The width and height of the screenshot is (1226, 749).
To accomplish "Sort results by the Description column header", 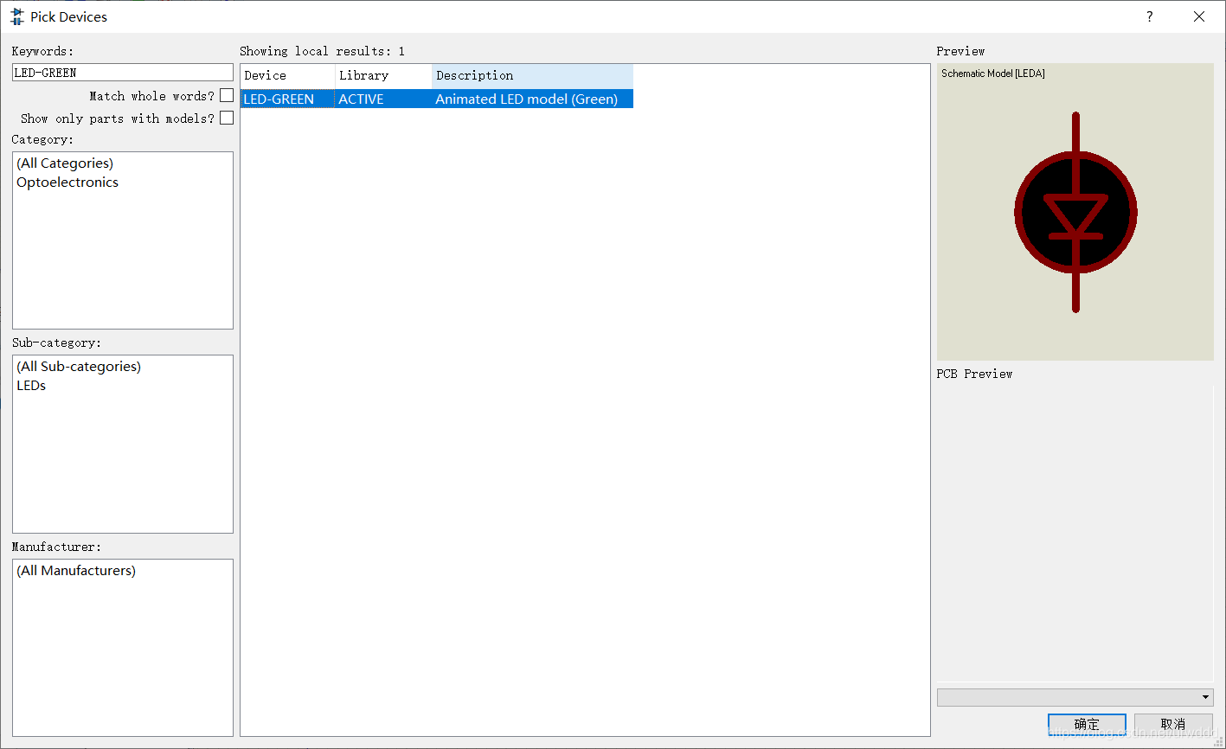I will pyautogui.click(x=532, y=75).
